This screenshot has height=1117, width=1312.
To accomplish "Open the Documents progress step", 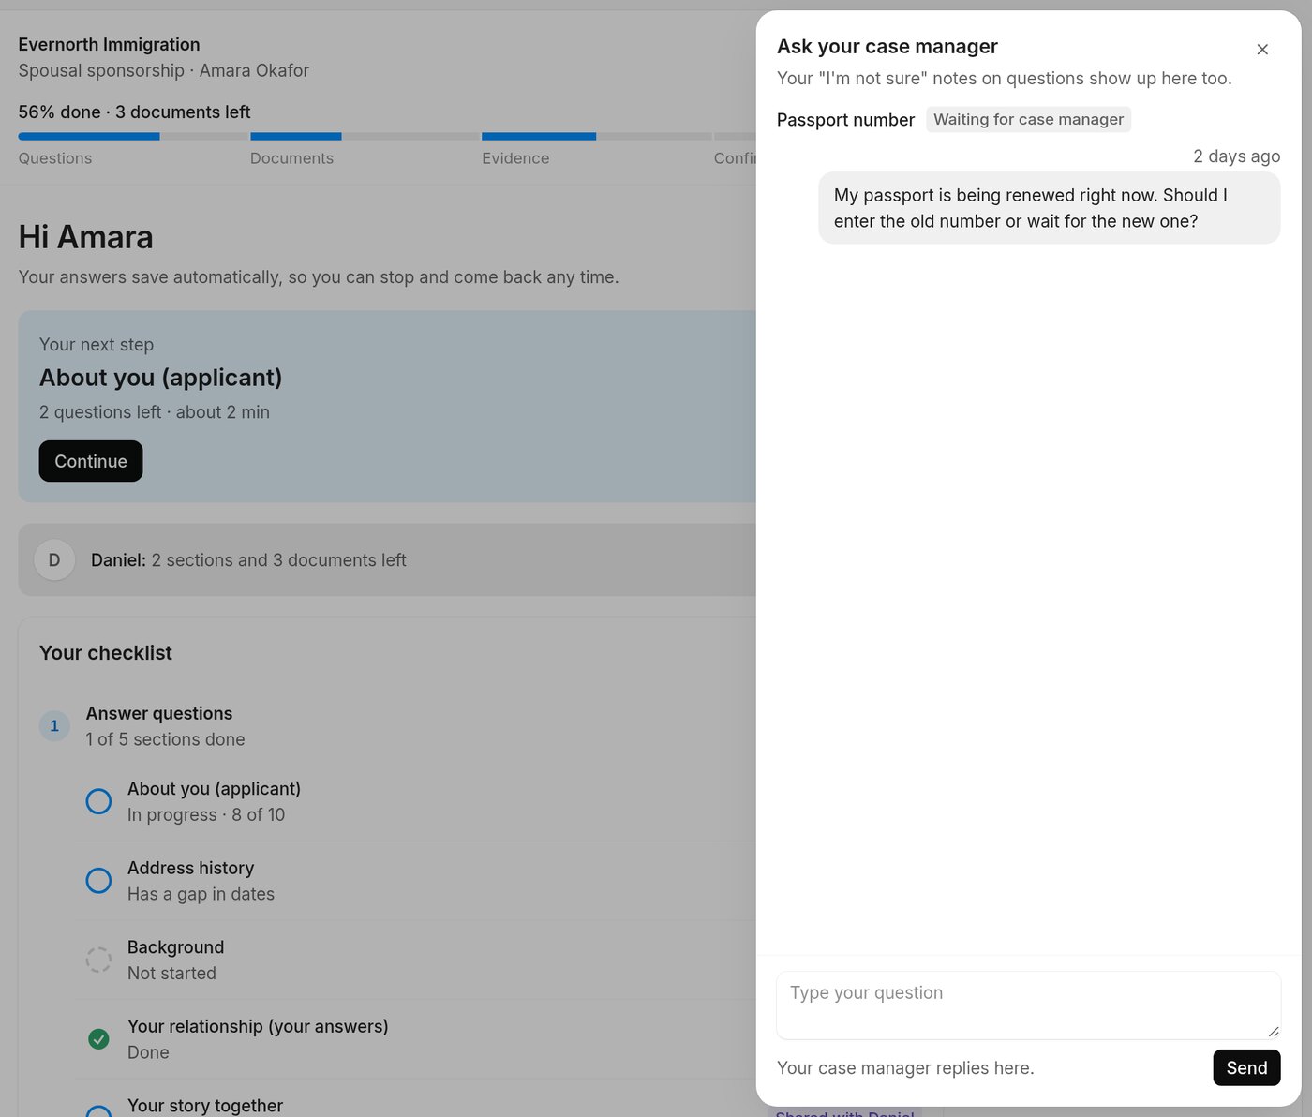I will click(x=291, y=158).
